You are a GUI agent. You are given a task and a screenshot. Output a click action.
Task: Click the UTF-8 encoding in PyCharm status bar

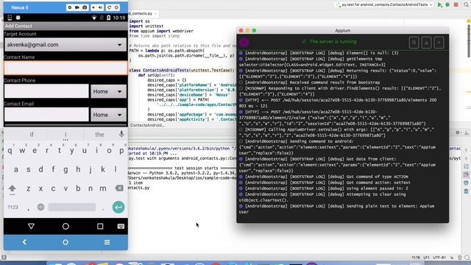pyautogui.click(x=439, y=258)
